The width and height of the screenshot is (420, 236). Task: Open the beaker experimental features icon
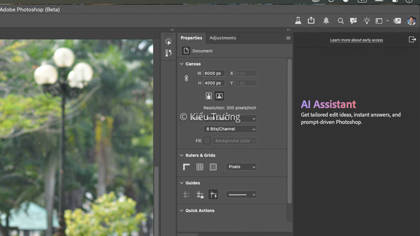298,20
